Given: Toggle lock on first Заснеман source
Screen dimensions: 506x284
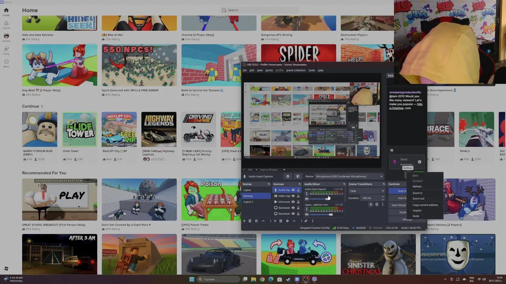Looking at the screenshot, I should pos(298,208).
